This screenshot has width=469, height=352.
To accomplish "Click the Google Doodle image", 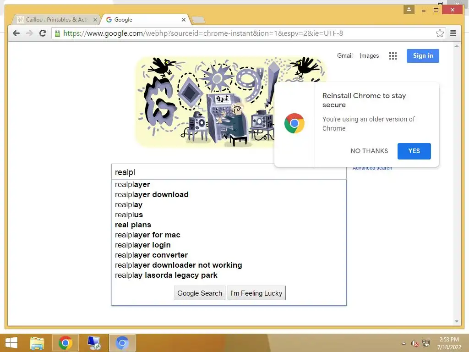I will click(x=205, y=102).
